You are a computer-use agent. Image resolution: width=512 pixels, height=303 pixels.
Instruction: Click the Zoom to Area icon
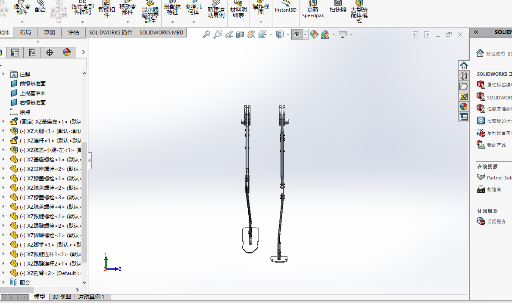coord(218,34)
